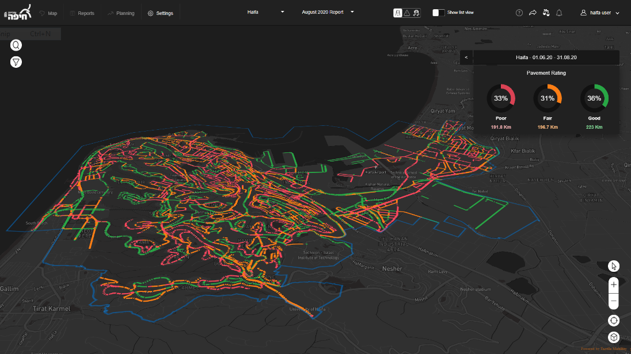The image size is (631, 354).
Task: Open the funnel filter tool
Action: [16, 61]
